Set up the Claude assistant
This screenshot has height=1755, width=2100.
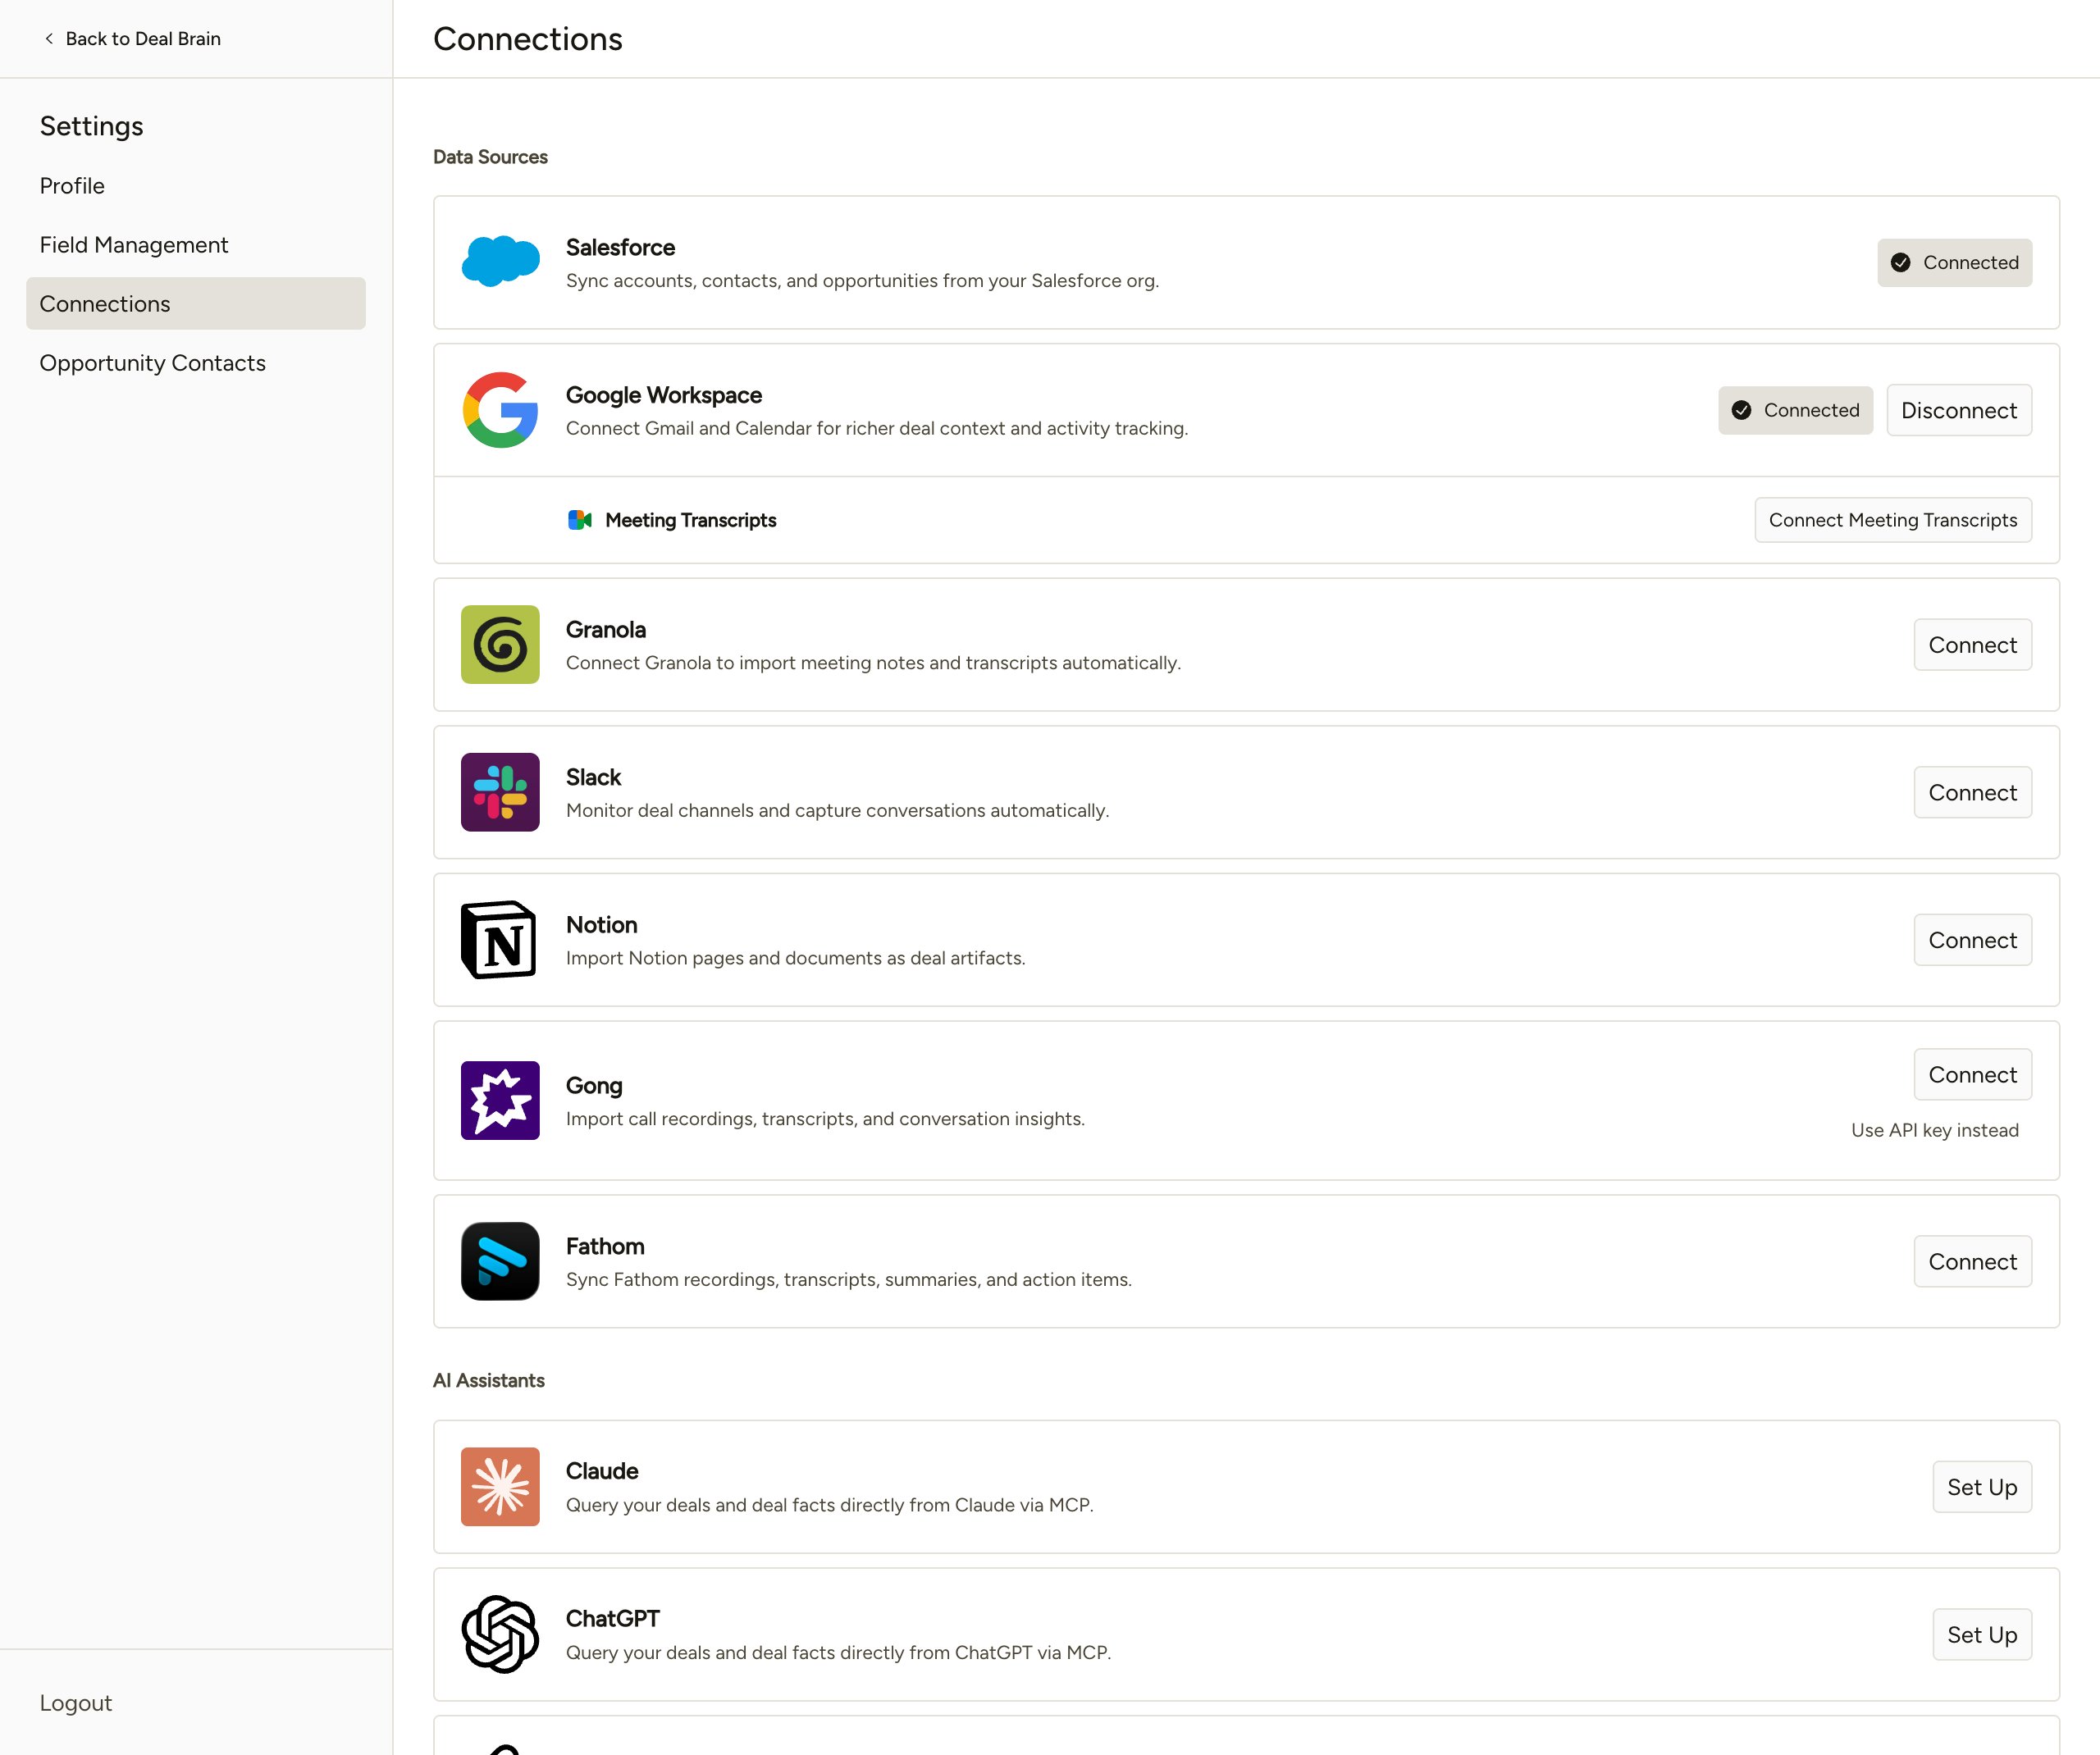[x=1981, y=1487]
